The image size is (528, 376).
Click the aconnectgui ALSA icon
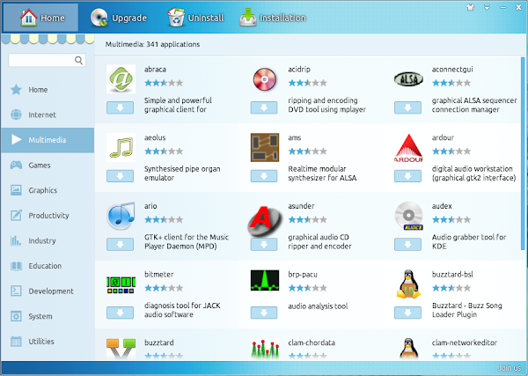tap(408, 79)
